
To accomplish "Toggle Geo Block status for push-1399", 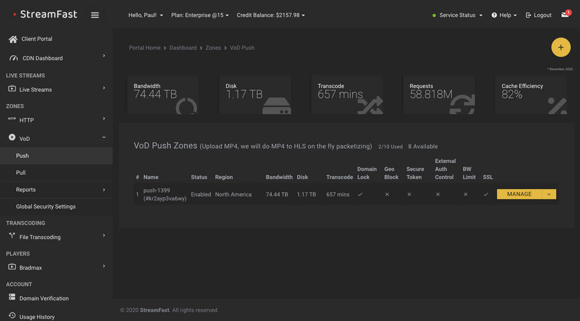I will pos(387,194).
